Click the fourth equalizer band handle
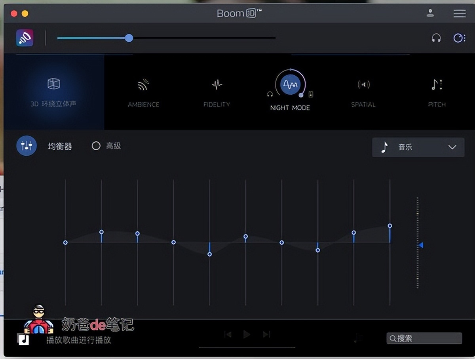This screenshot has height=359, width=475. (x=173, y=242)
